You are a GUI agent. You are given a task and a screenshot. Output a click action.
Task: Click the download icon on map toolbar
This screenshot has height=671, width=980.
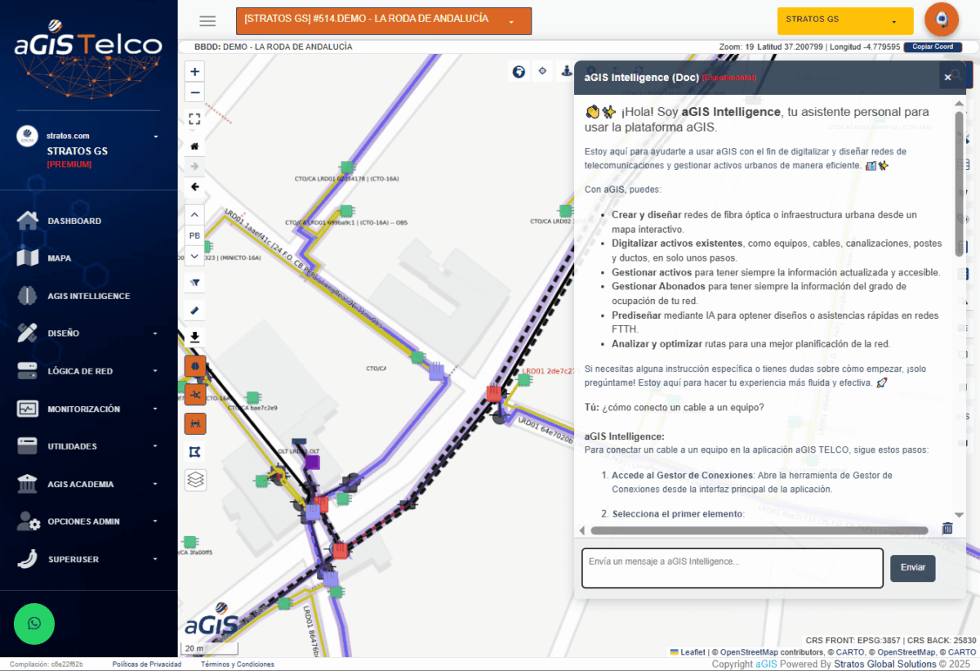pyautogui.click(x=194, y=337)
